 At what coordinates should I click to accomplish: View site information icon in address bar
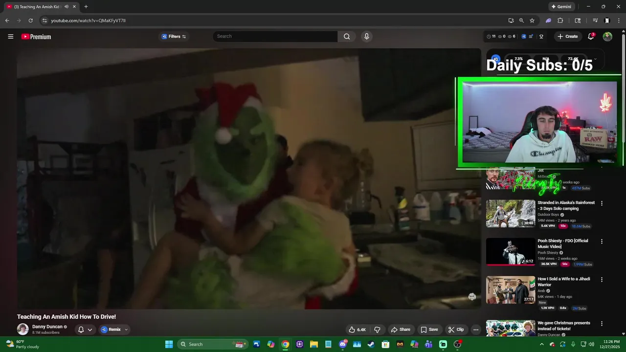point(45,21)
